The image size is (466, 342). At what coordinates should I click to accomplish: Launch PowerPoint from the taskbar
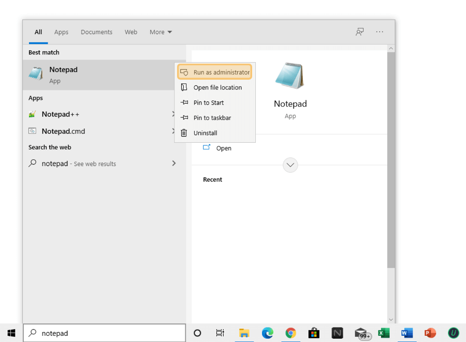[430, 333]
